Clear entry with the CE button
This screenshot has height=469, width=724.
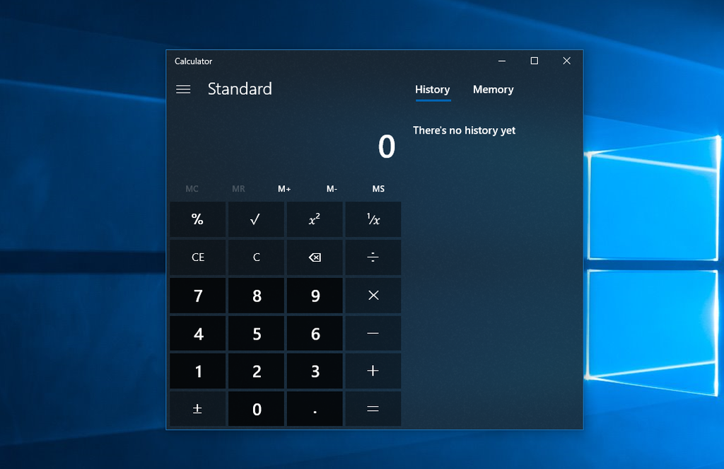point(197,257)
